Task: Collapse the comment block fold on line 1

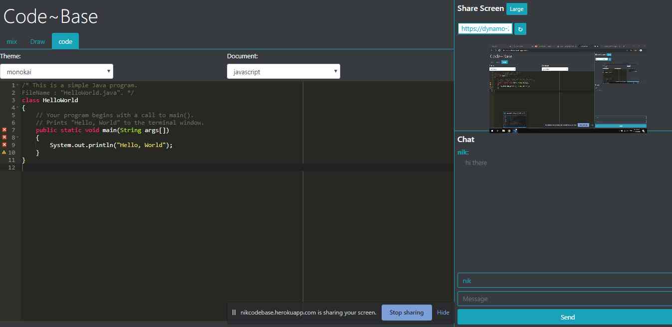Action: tap(18, 85)
